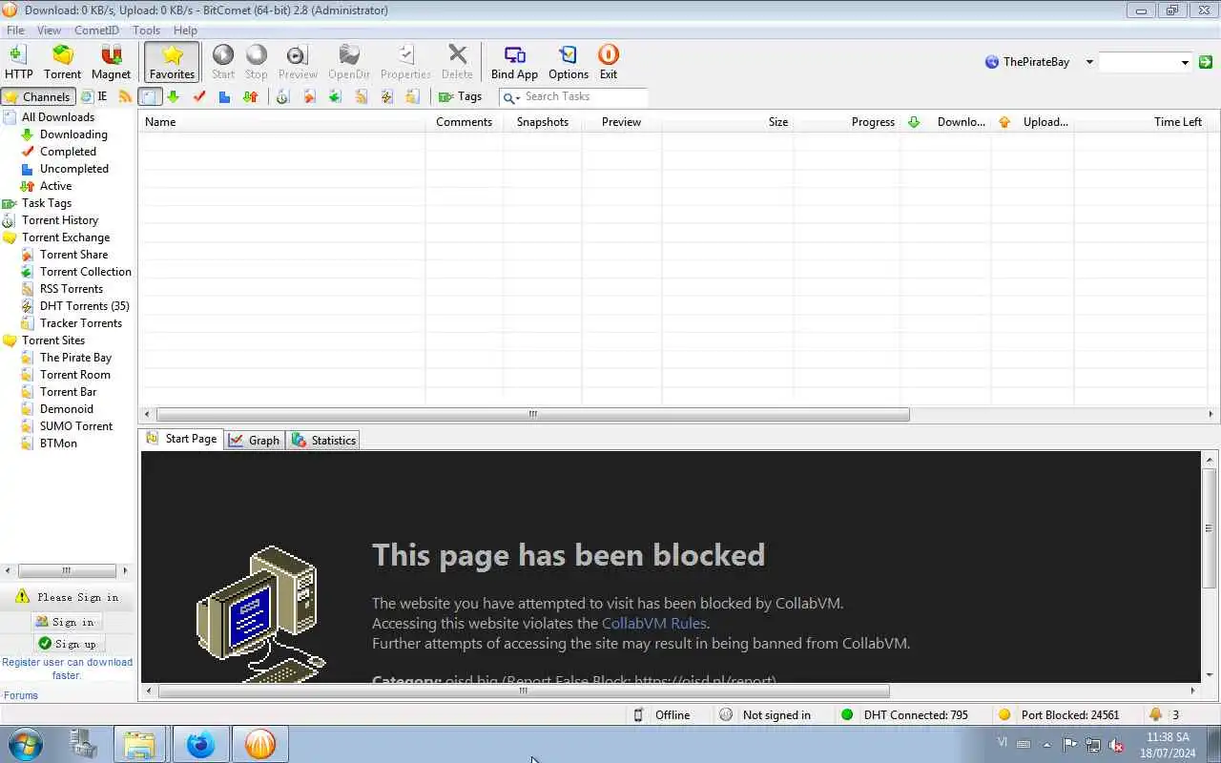Switch to the Statistics tab

[324, 440]
